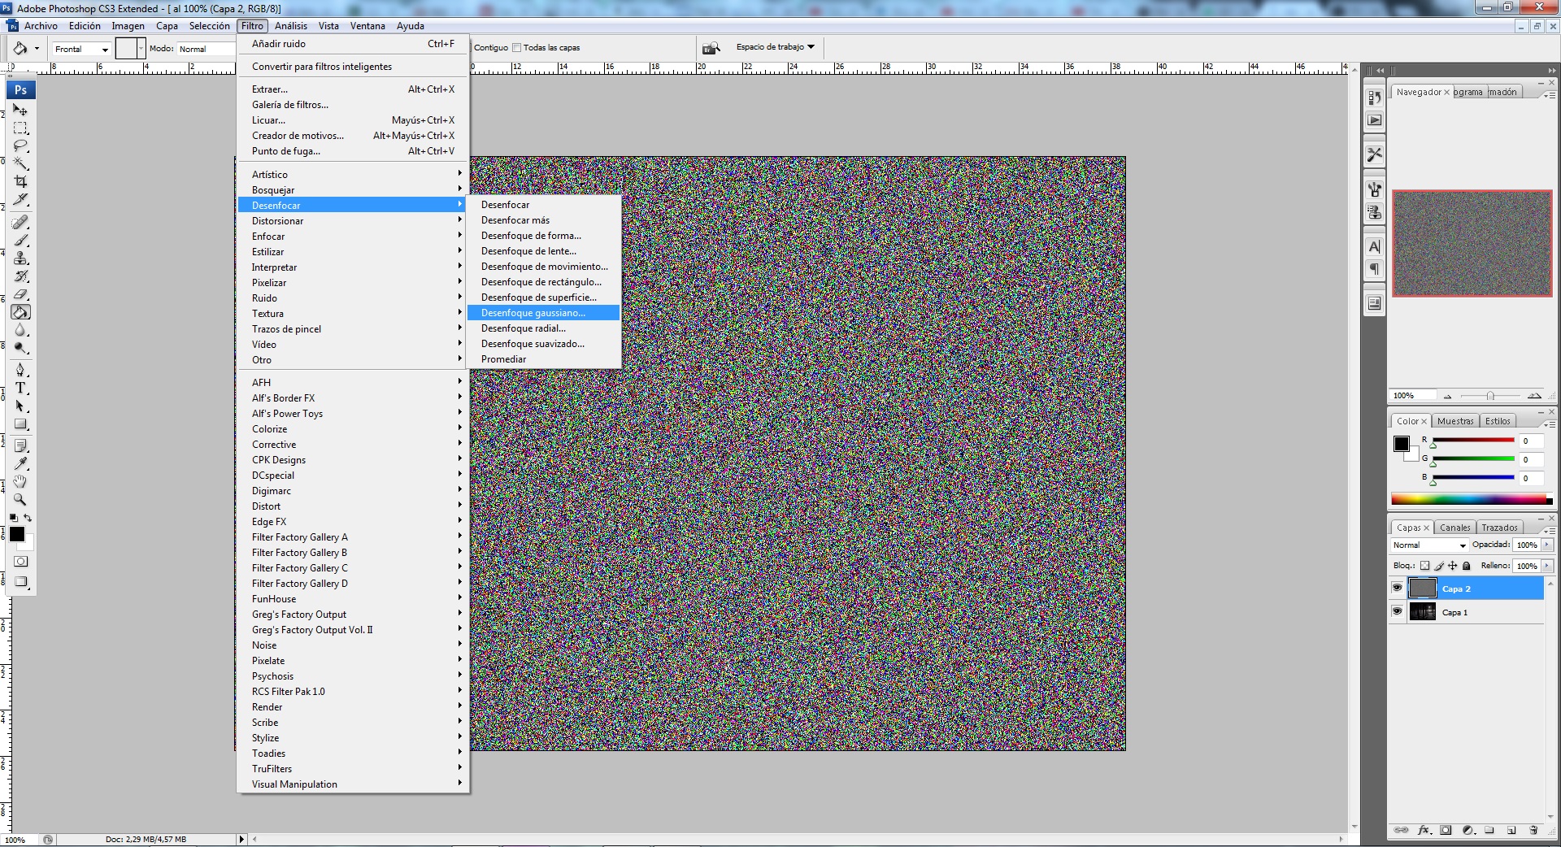Select the Lasso tool

point(20,146)
